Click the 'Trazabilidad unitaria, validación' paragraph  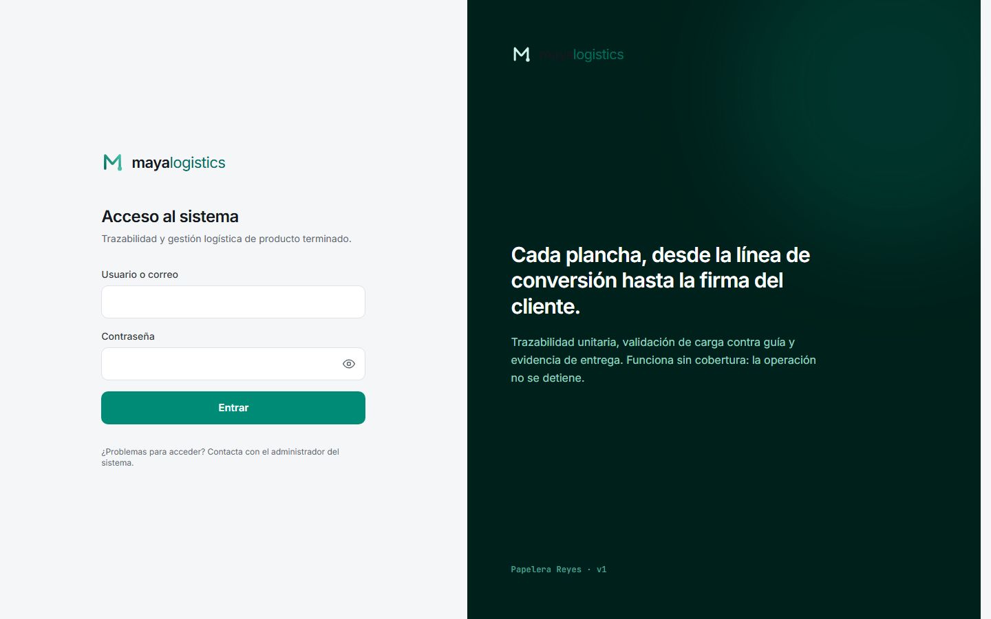pyautogui.click(x=663, y=360)
